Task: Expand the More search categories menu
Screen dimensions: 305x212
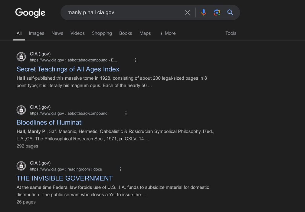Action: coord(168,33)
